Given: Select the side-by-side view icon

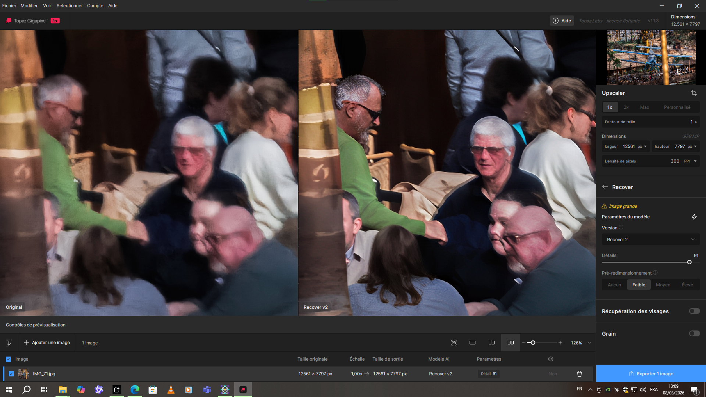Looking at the screenshot, I should tap(511, 343).
